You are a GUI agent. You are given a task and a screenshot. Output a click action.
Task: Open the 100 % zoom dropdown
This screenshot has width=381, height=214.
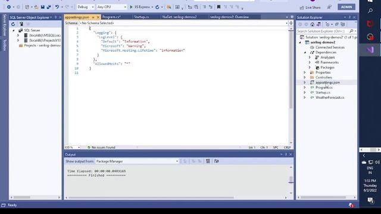(79, 147)
